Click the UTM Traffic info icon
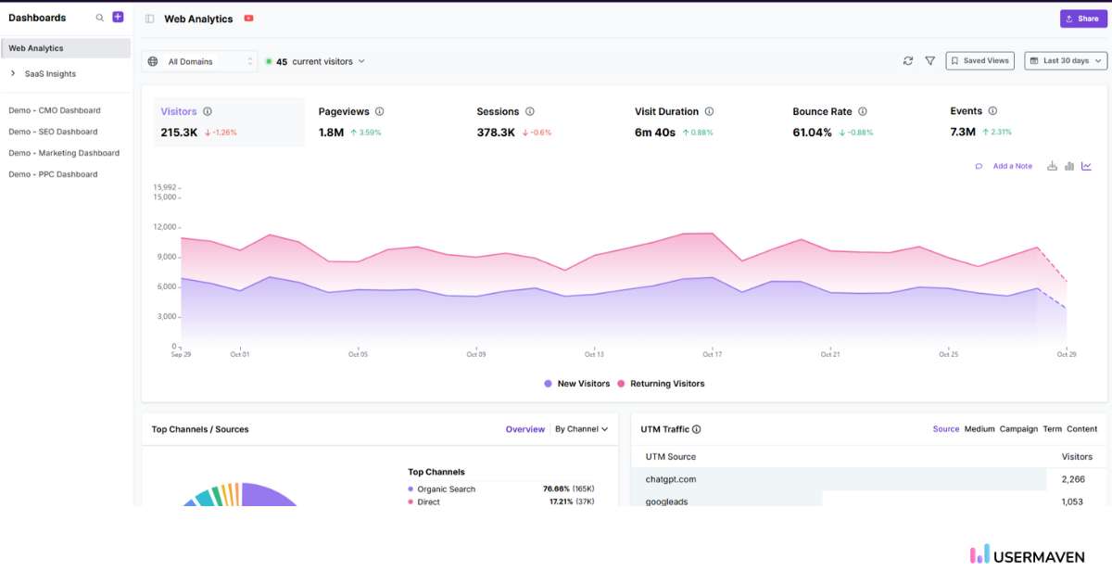Screen dimensions: 1112x584 697,428
